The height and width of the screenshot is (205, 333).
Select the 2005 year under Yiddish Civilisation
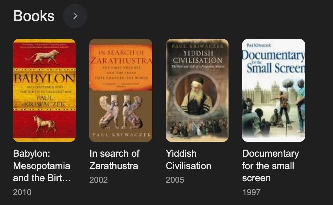pyautogui.click(x=175, y=180)
